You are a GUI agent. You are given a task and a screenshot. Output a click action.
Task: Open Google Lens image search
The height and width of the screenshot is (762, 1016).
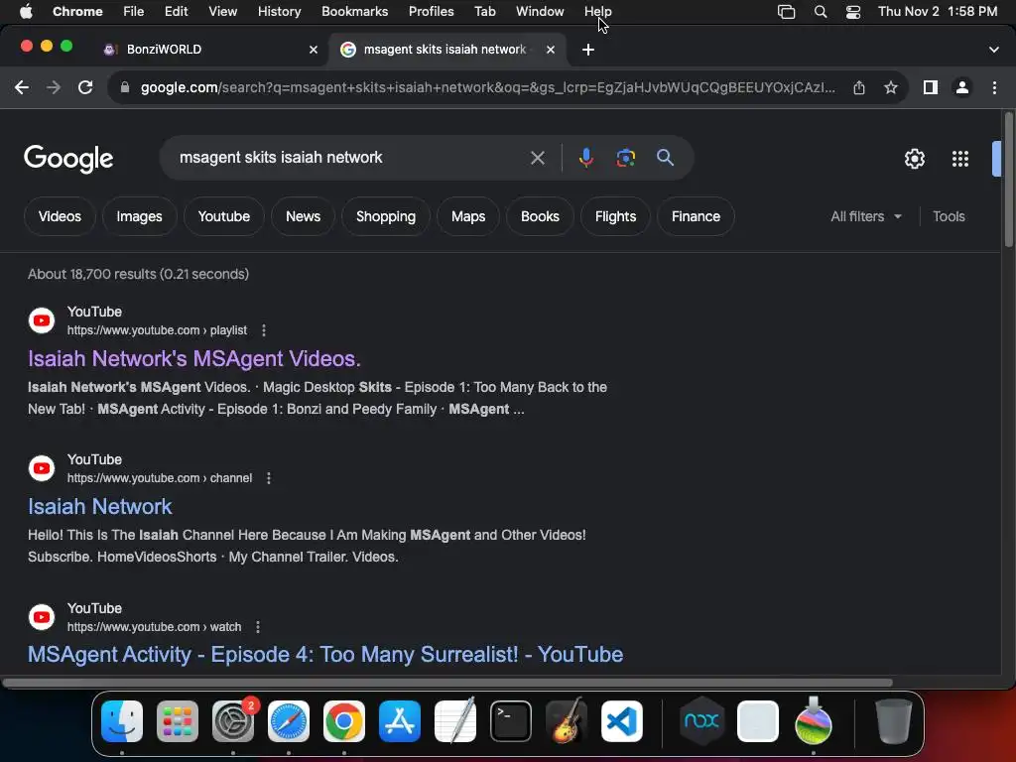click(625, 158)
